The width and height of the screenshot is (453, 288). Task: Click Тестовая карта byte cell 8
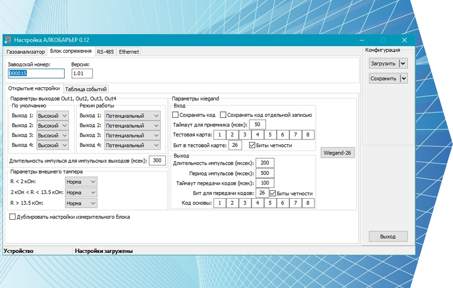308,134
